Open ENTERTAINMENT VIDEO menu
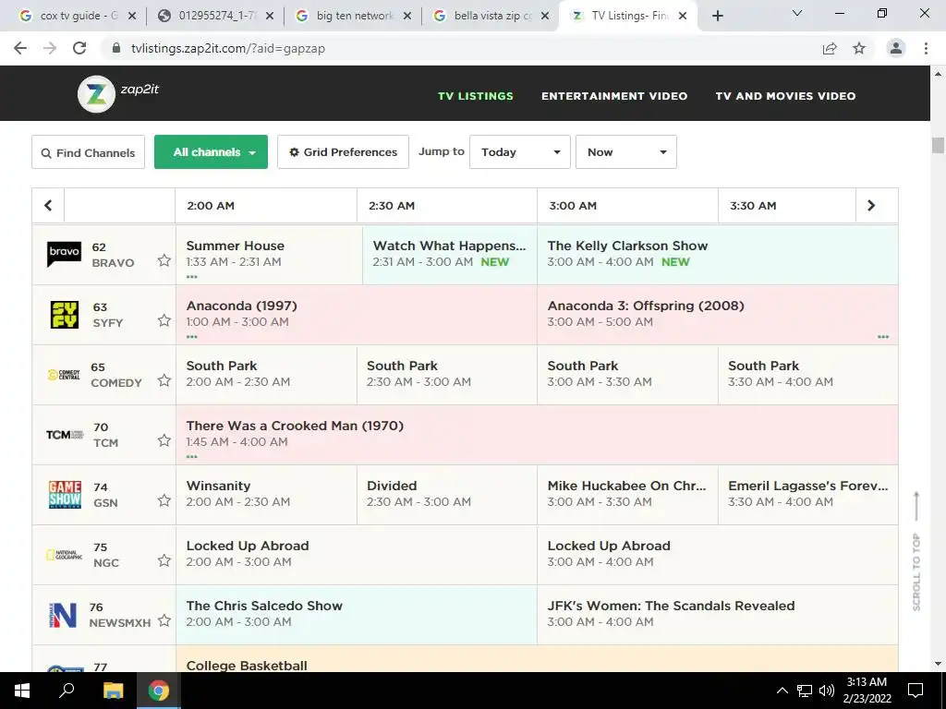The image size is (946, 709). tap(614, 96)
